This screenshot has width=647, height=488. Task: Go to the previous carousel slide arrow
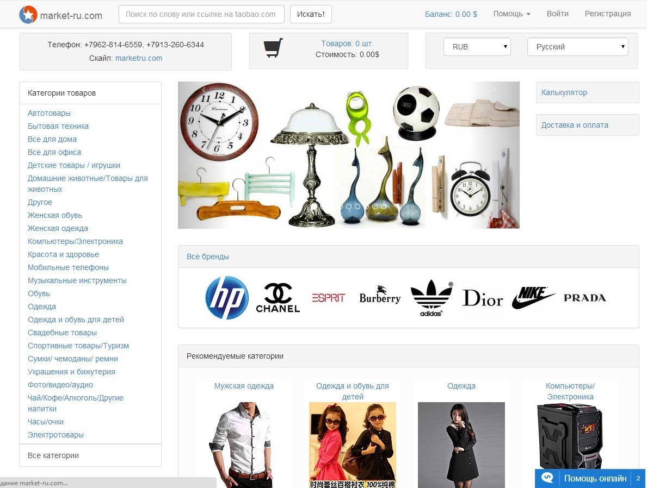tap(204, 90)
